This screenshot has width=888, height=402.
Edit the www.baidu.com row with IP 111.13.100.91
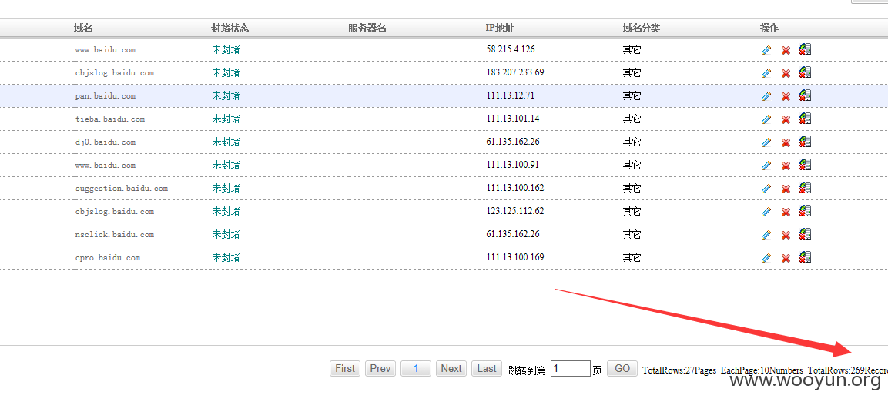766,166
